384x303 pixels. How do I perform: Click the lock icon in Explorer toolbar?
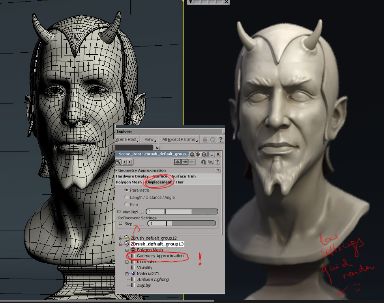point(205,140)
